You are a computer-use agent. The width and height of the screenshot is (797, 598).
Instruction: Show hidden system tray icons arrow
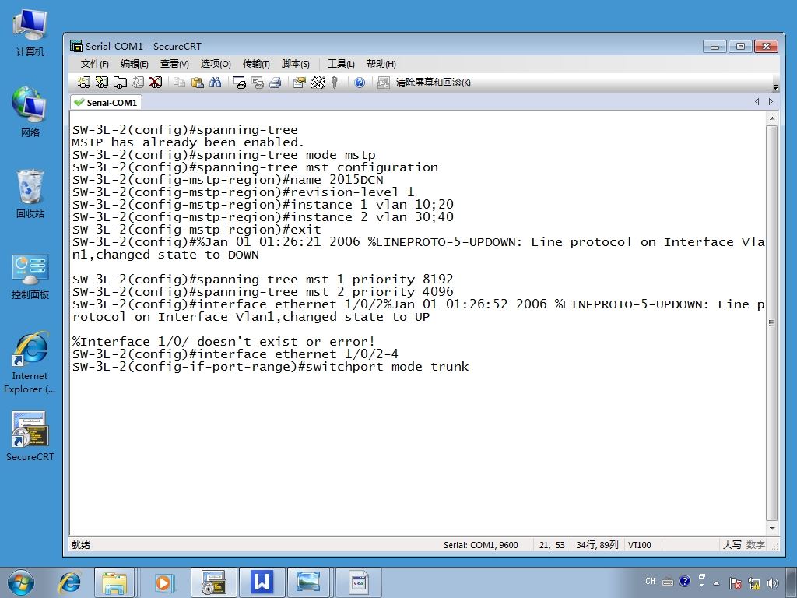717,583
